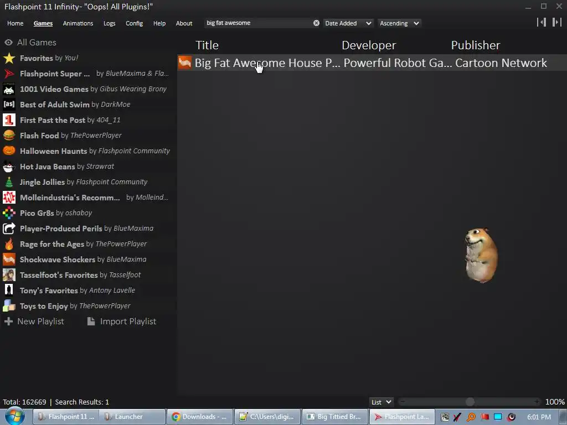Click the zoom scale slider handle
Image resolution: width=567 pixels, height=425 pixels.
(470, 402)
